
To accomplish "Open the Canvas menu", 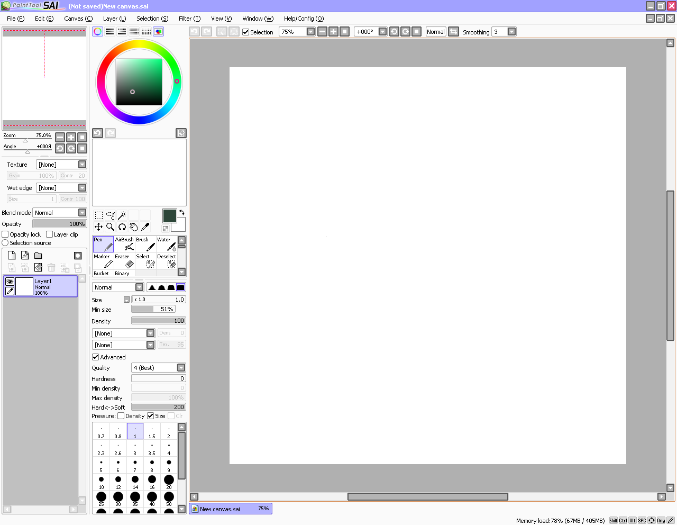I will tap(78, 19).
